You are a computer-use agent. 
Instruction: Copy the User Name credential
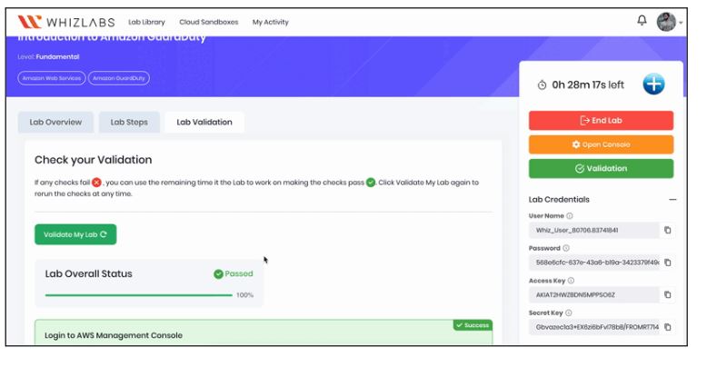click(668, 230)
